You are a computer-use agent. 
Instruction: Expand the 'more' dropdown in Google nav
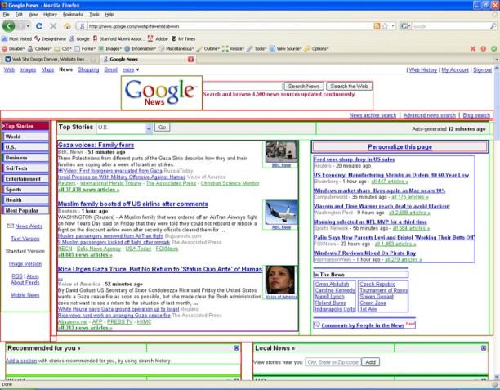(x=131, y=70)
